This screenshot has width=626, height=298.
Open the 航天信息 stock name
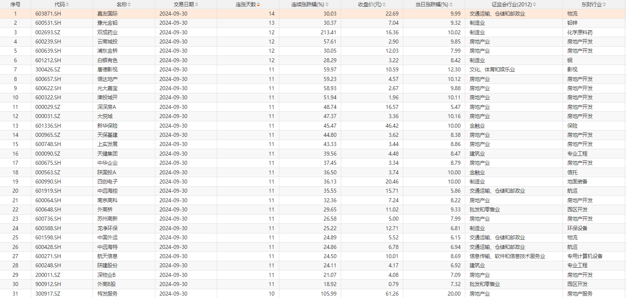pyautogui.click(x=108, y=256)
